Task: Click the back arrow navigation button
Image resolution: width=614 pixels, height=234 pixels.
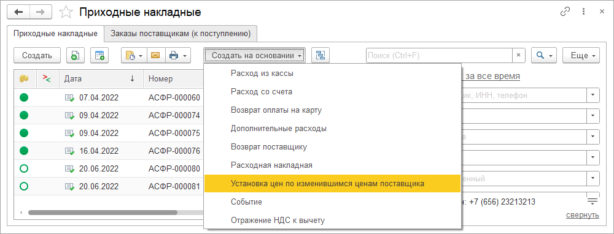Action: pos(18,12)
